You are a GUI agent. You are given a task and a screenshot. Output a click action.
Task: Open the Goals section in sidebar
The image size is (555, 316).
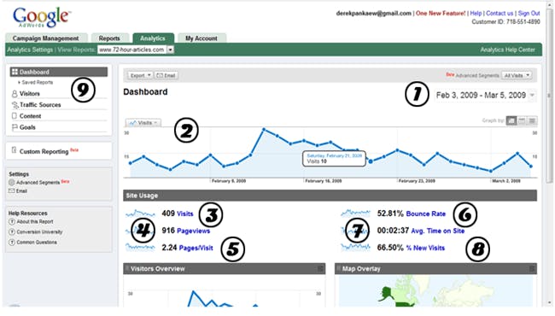[27, 127]
